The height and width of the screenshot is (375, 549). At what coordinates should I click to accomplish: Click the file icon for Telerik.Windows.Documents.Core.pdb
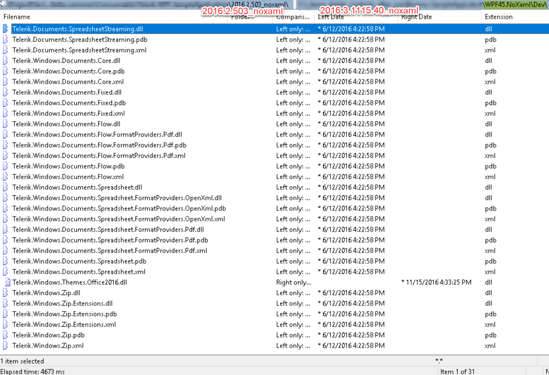[5, 71]
